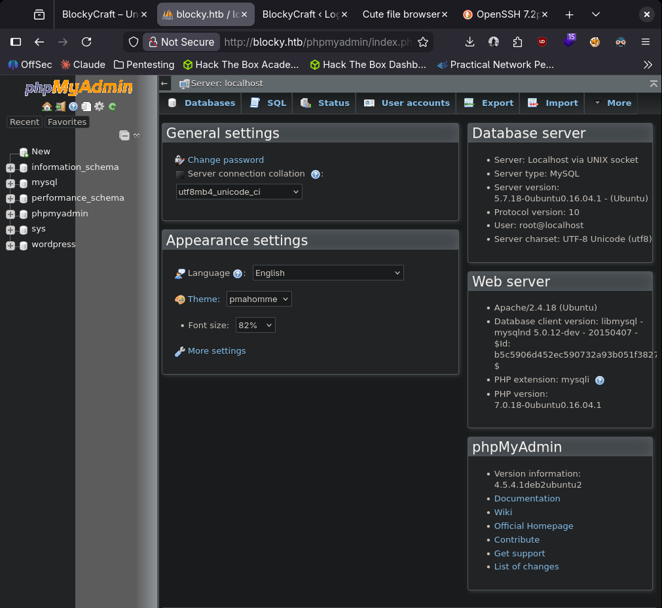Screen dimensions: 662x608
Task: Switch to the SQL tab
Action: click(268, 103)
